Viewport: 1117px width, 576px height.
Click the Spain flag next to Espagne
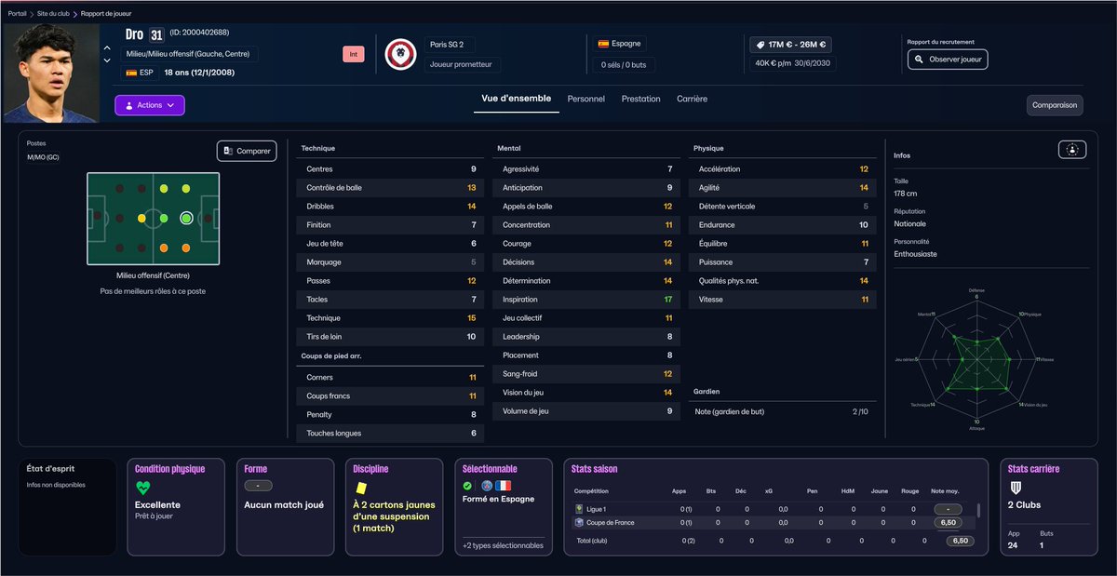603,44
